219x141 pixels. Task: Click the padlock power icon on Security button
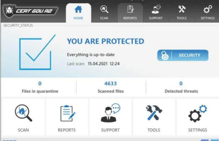pyautogui.click(x=165, y=55)
